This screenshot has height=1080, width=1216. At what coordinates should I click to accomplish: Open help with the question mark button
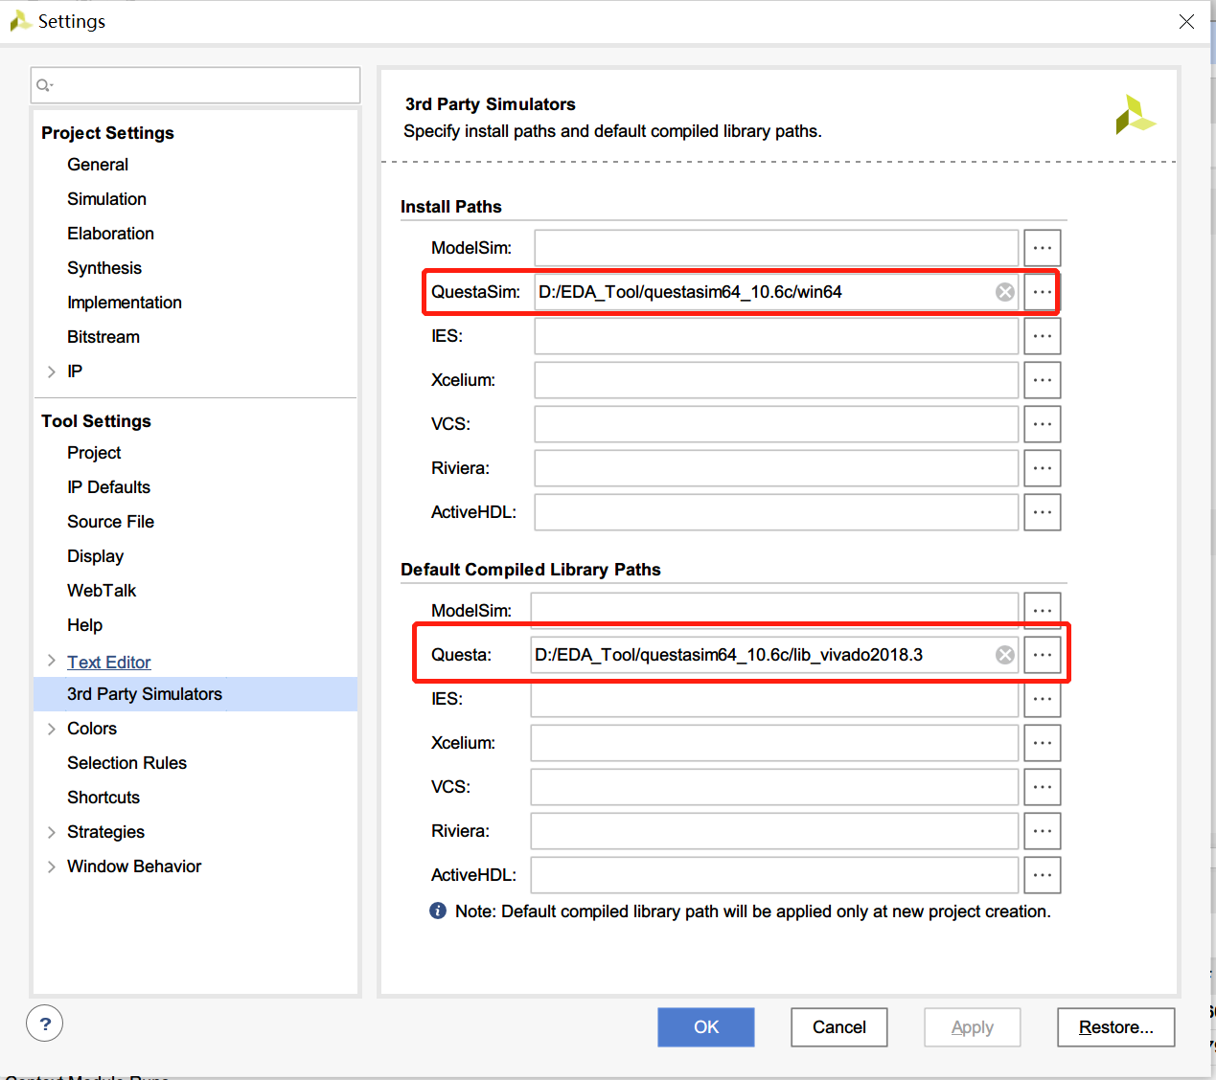click(45, 1024)
